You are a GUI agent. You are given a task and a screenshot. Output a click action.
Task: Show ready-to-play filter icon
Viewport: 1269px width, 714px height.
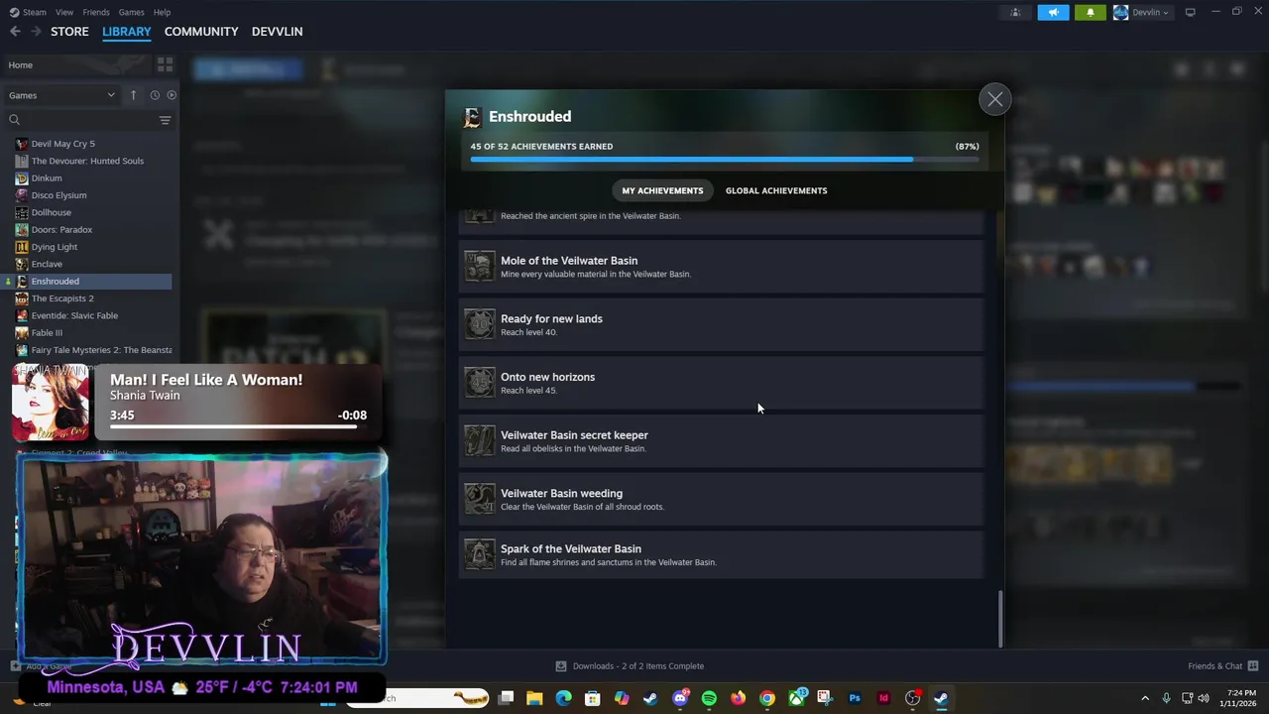[x=172, y=95]
